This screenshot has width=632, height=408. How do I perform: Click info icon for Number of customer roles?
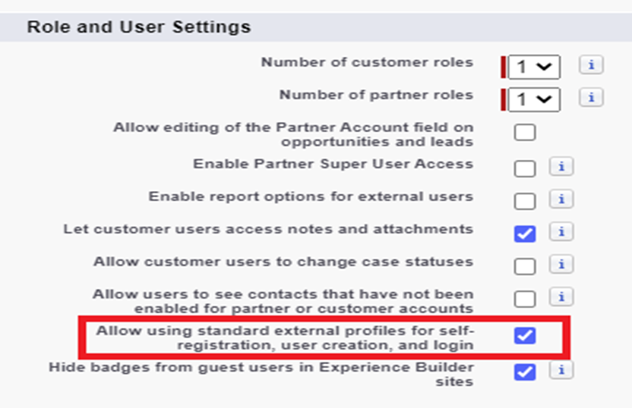coord(590,65)
